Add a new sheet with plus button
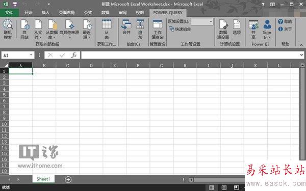306x191 pixels. point(68,179)
